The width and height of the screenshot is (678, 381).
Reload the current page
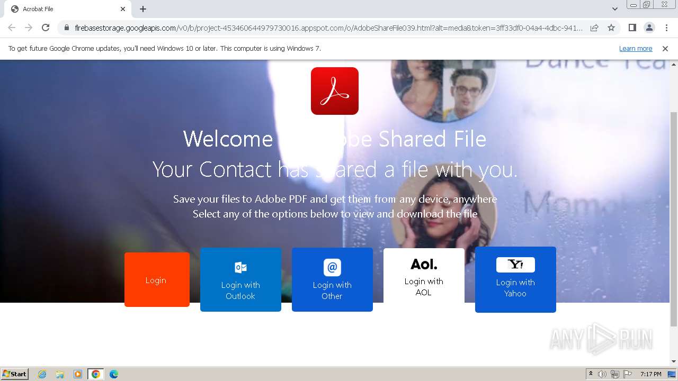46,28
